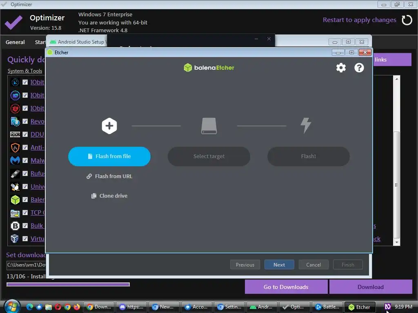
Task: Toggle the Malw entry checkbox
Action: (25, 160)
